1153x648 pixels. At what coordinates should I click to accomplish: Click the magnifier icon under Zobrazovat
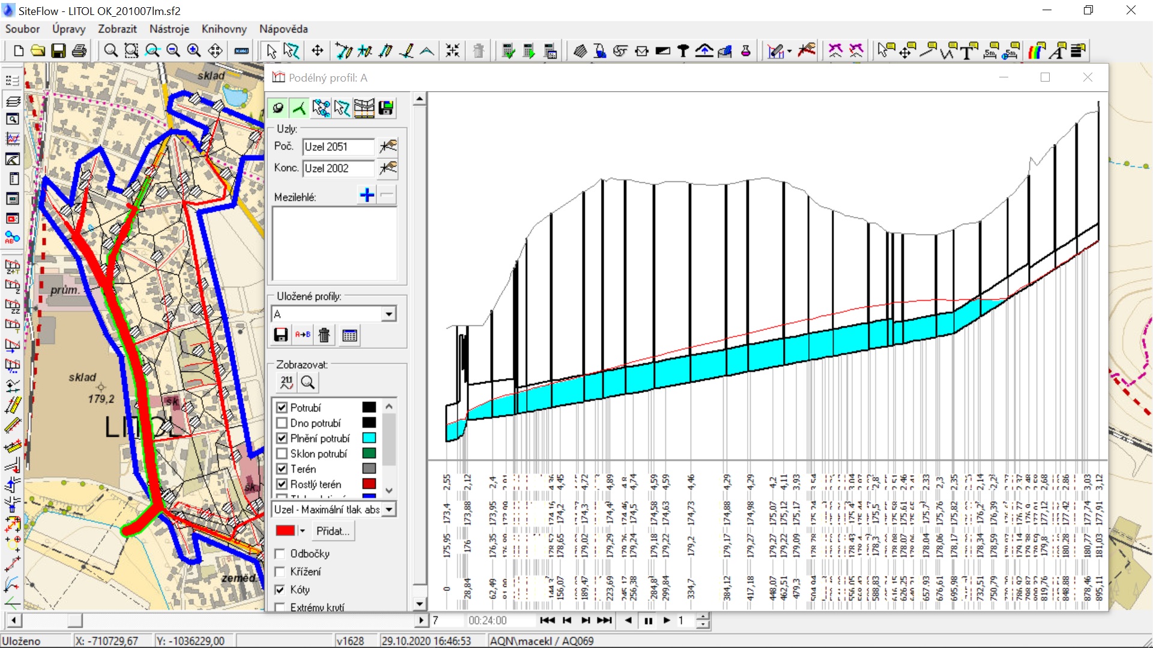coord(308,382)
